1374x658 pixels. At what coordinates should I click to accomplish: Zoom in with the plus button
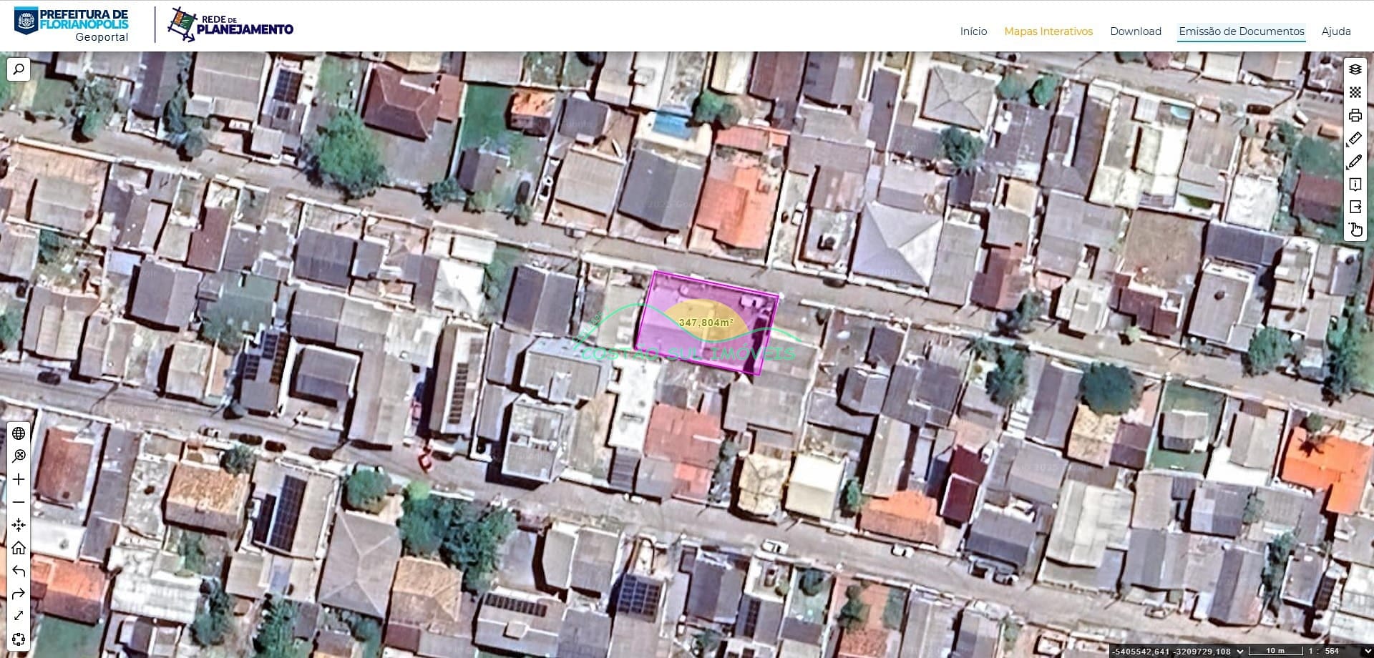19,479
